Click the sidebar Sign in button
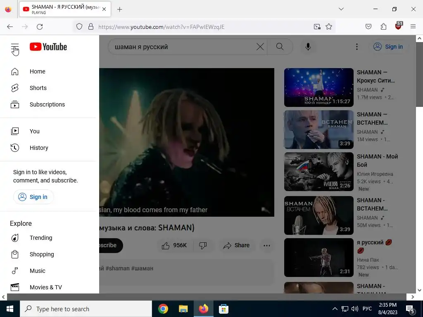The width and height of the screenshot is (423, 317). click(33, 197)
